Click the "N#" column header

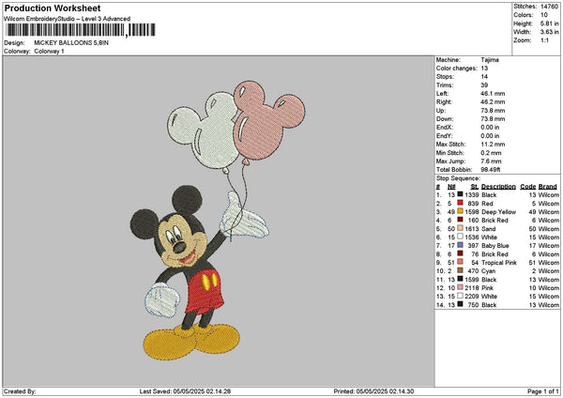point(451,187)
